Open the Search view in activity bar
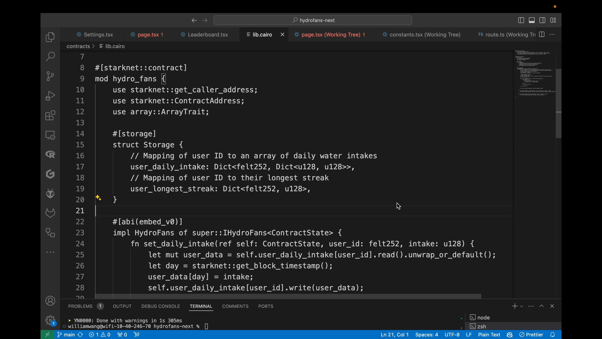Image resolution: width=602 pixels, height=339 pixels. pos(50,57)
